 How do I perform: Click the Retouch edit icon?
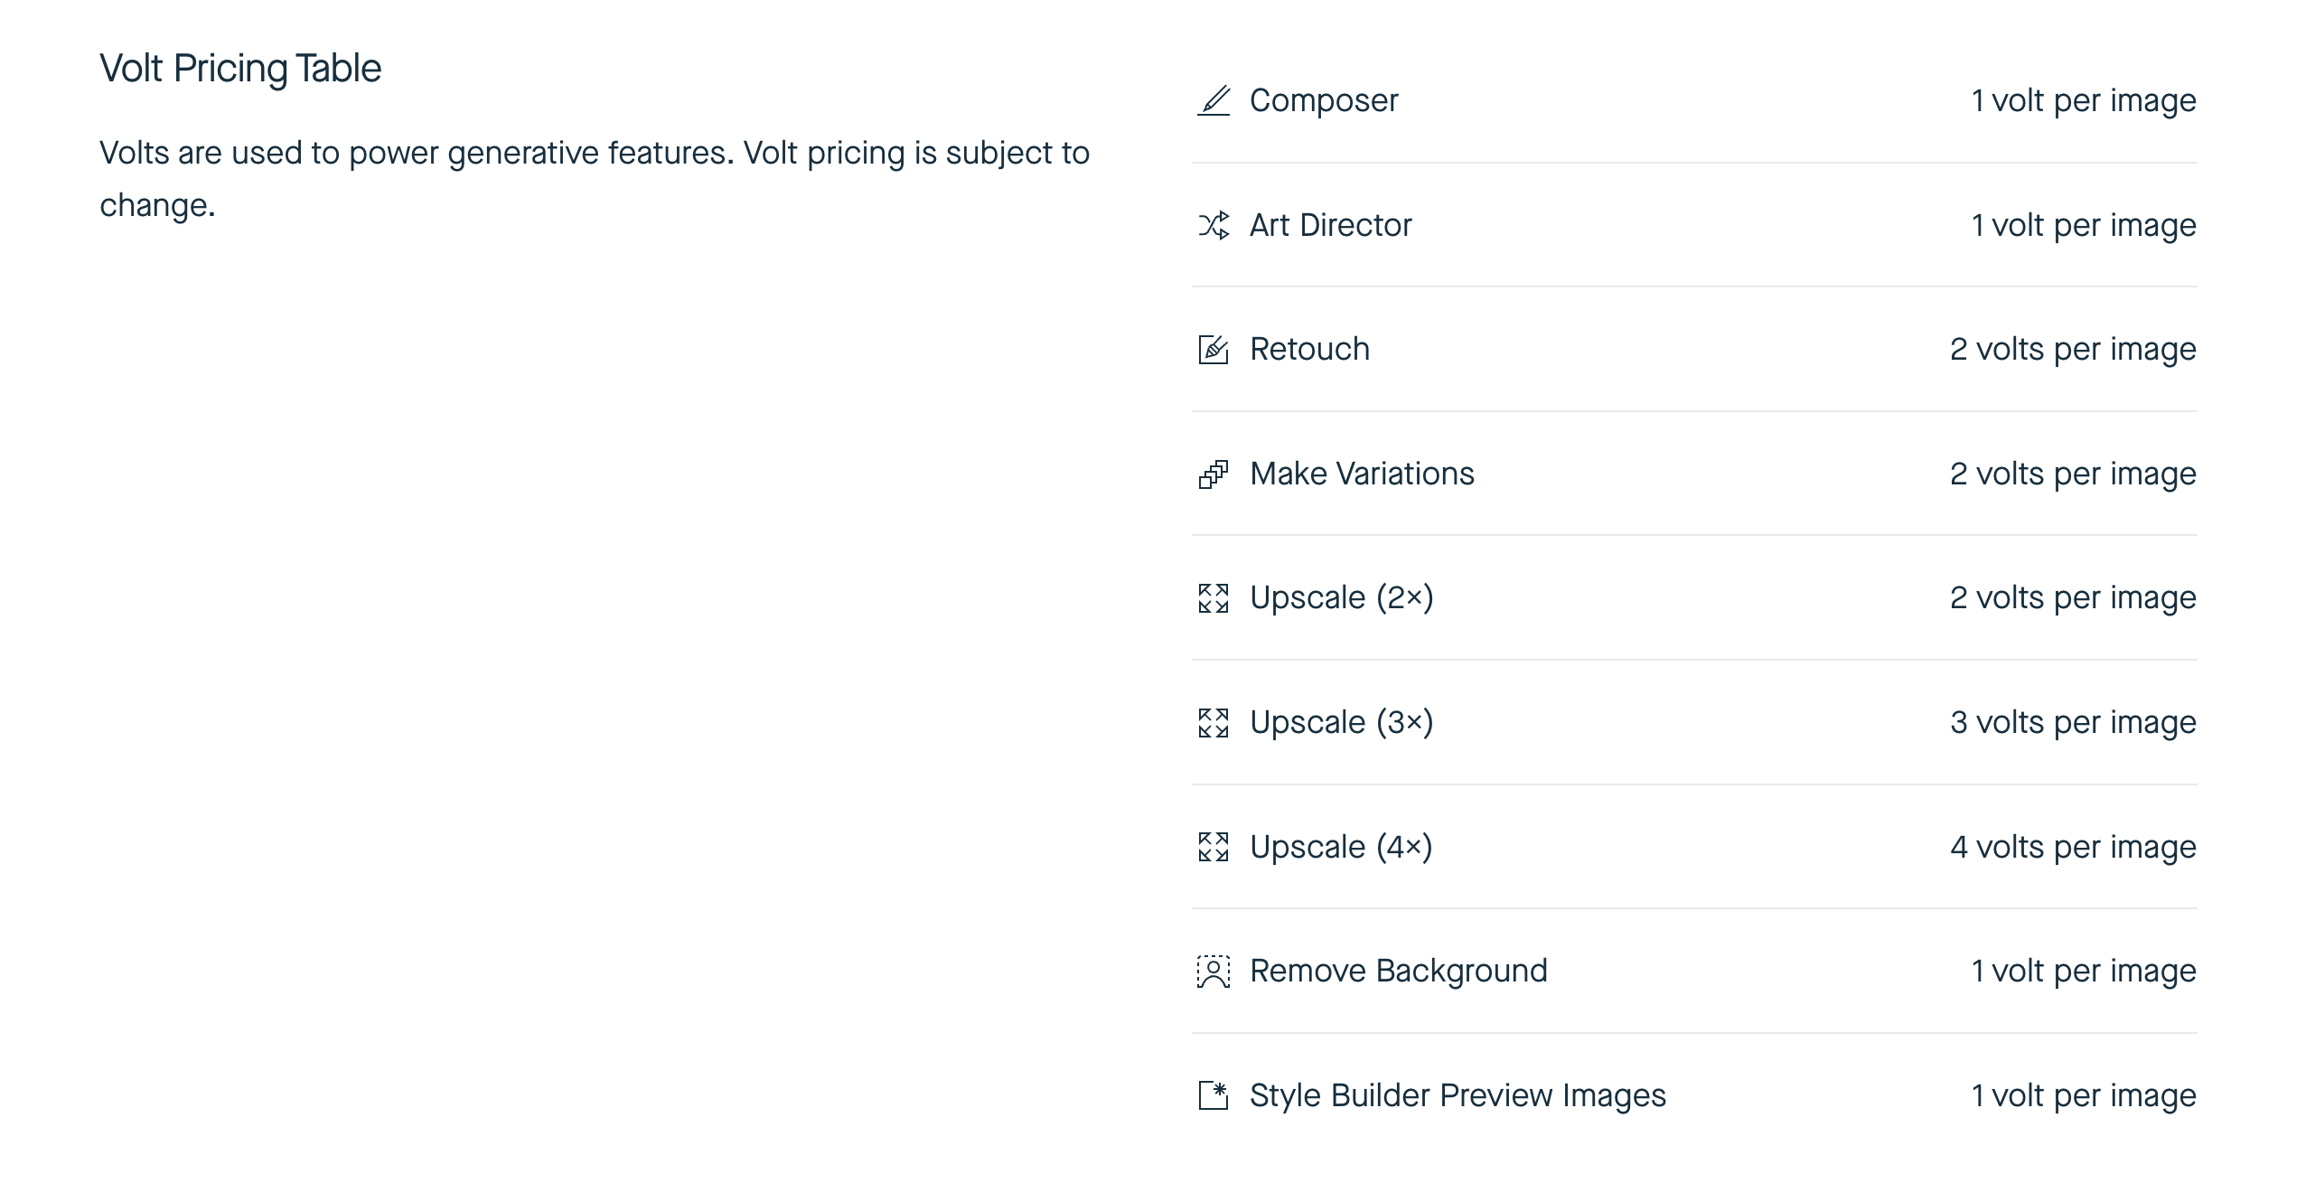pyautogui.click(x=1214, y=349)
